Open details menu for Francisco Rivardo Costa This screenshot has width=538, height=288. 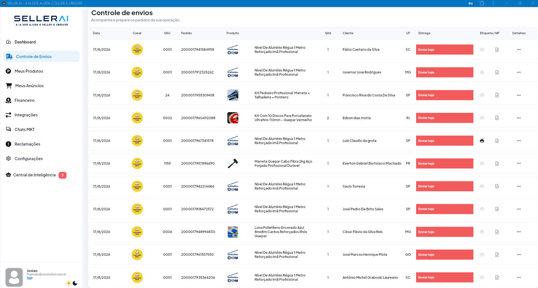(x=519, y=95)
